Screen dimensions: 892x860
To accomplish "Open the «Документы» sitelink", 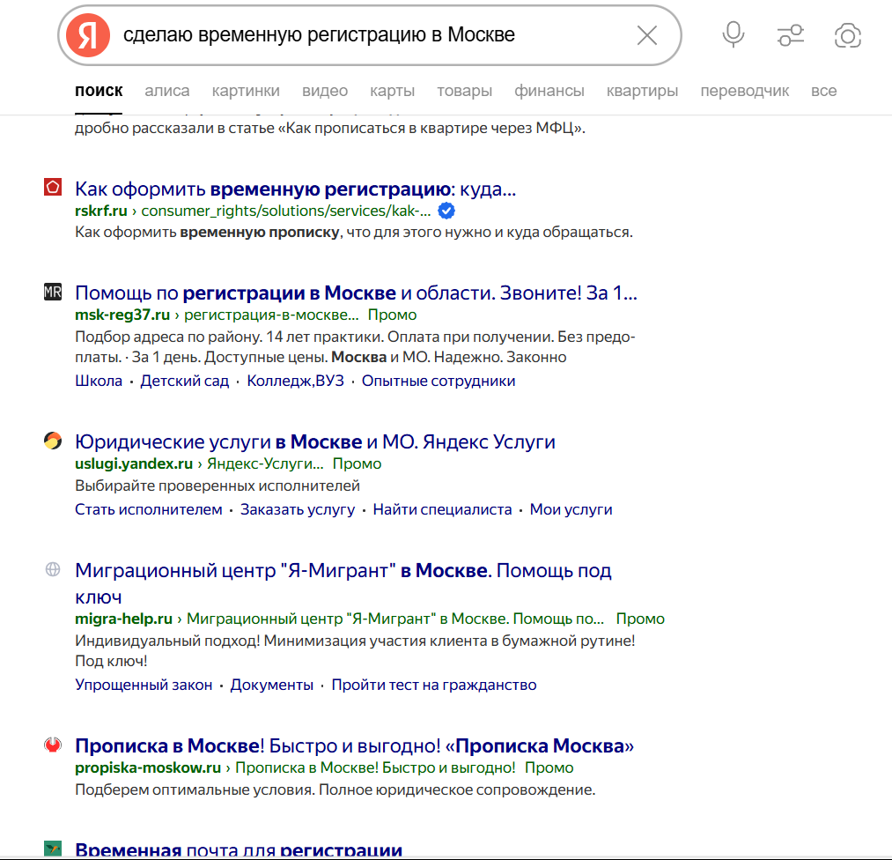I will coord(272,685).
